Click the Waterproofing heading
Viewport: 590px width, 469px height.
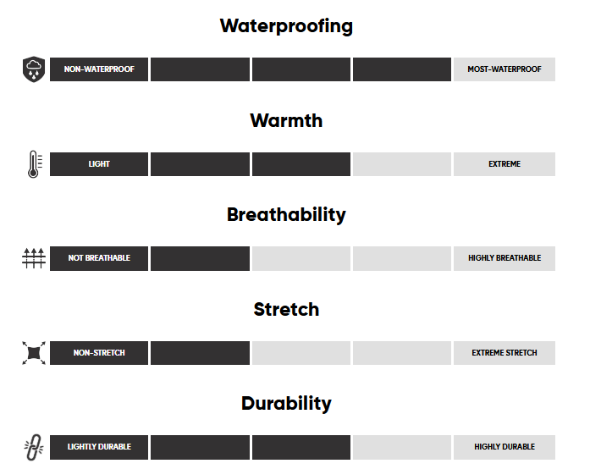click(286, 26)
